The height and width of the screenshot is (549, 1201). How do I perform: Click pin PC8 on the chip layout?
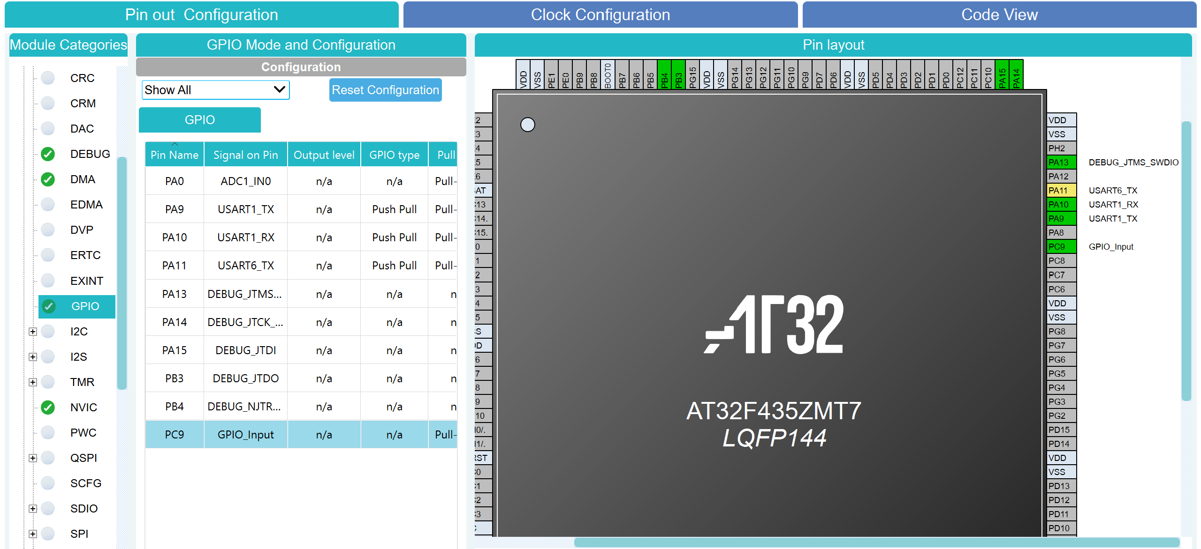(1062, 260)
